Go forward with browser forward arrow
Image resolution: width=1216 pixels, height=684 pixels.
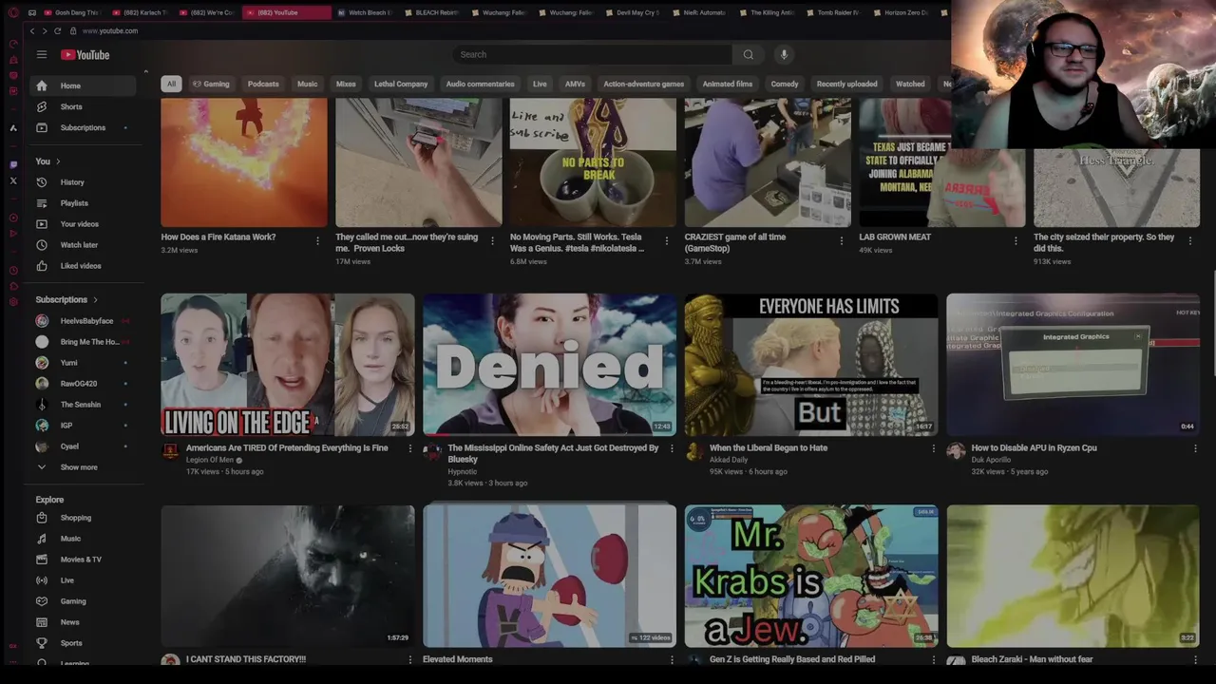point(44,30)
